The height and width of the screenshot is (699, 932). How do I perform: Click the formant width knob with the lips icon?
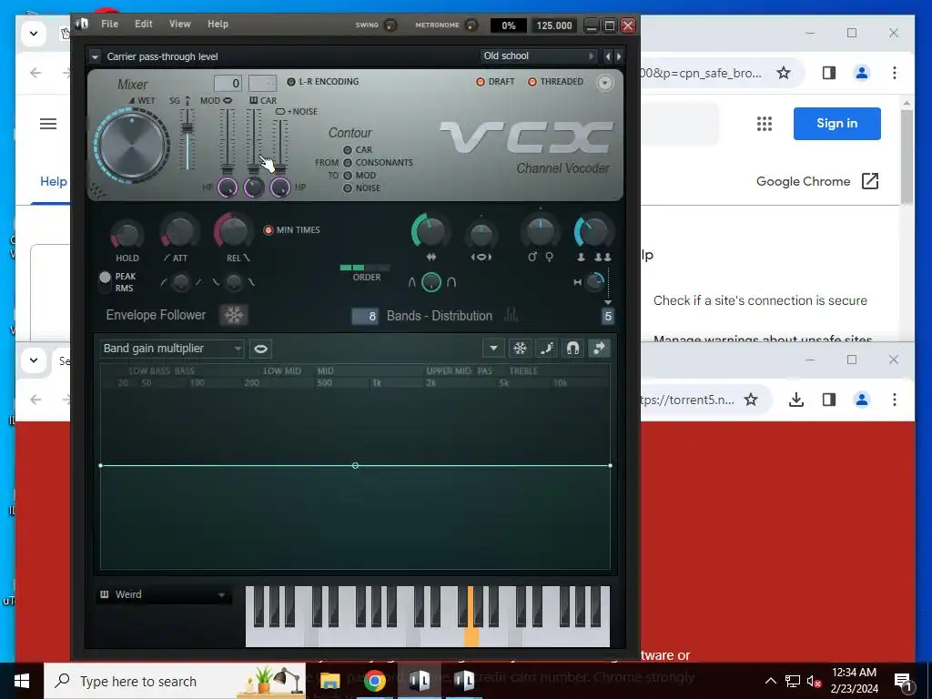tap(481, 235)
